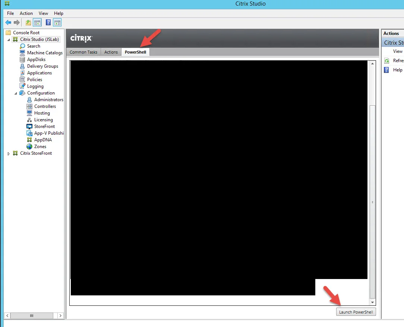Click the Refresh icon in Actions pane
The image size is (404, 327).
[386, 61]
